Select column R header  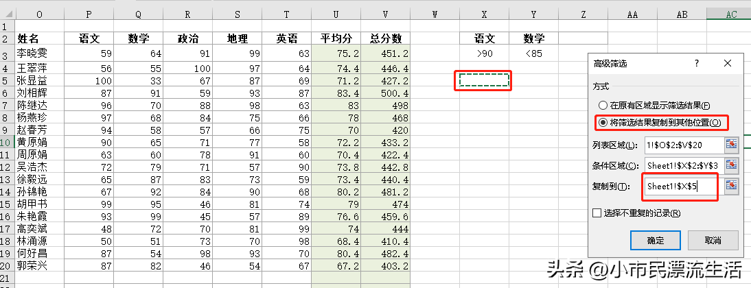(x=187, y=15)
